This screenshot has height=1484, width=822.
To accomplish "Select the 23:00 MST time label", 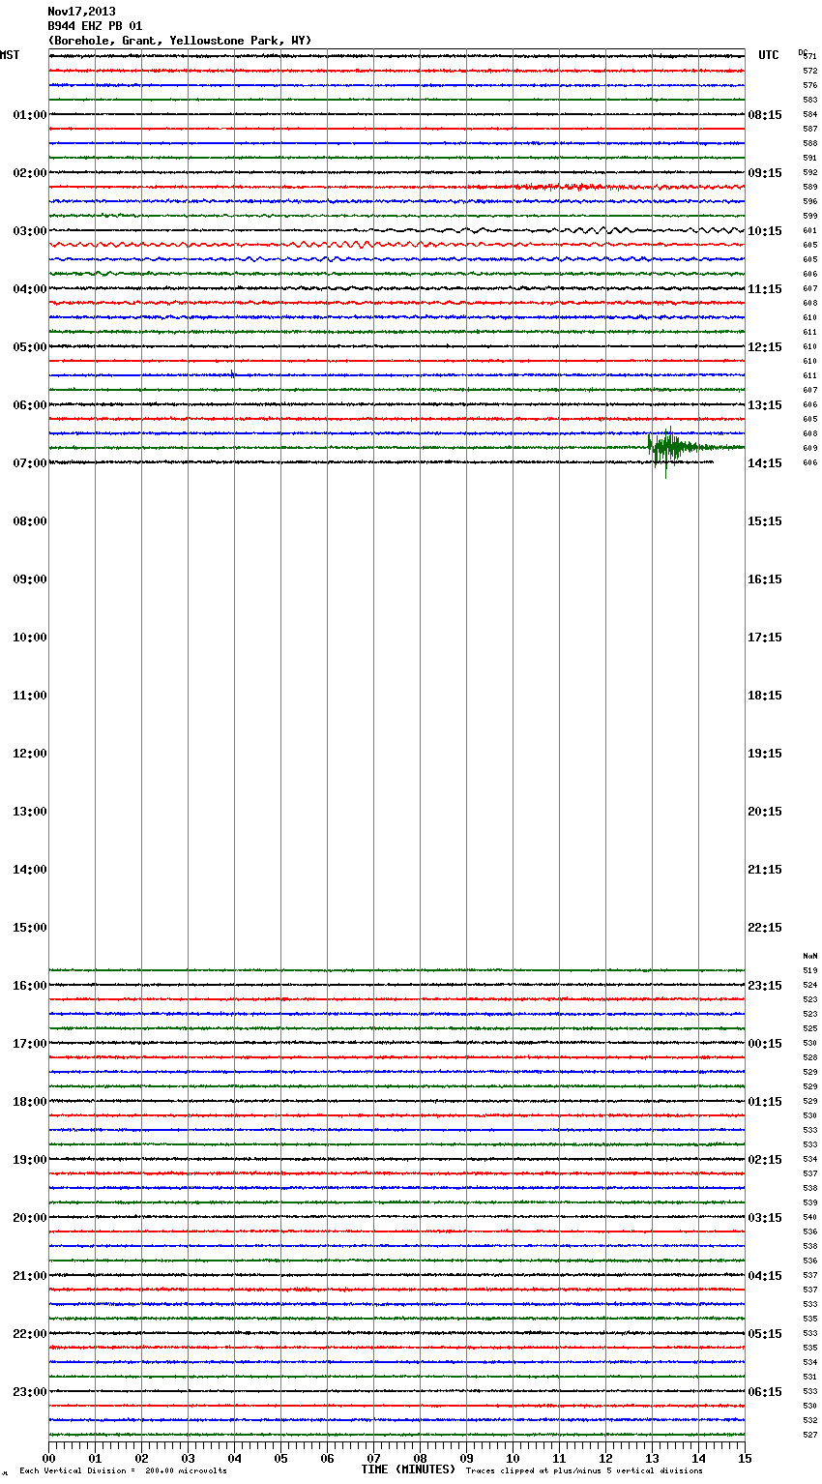I will (30, 1392).
